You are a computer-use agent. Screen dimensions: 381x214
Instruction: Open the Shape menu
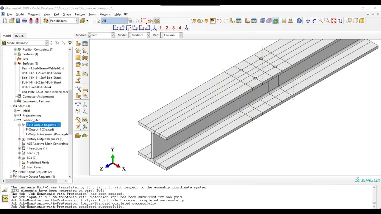pyautogui.click(x=67, y=14)
